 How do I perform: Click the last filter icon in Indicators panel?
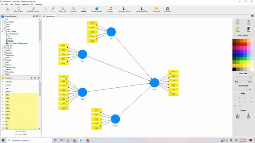(39, 78)
